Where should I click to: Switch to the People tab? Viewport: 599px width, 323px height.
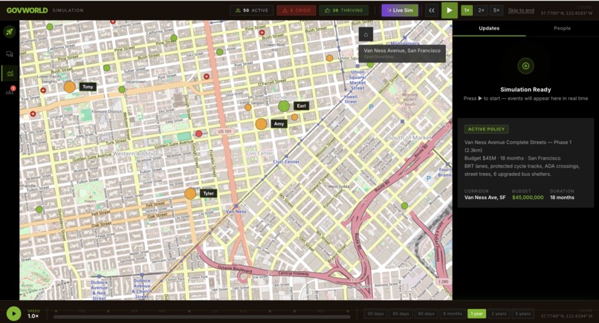(562, 28)
